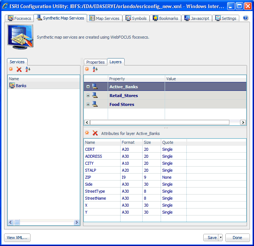Screen dimensions: 254x246
Task: Click the Format column header in attributes
Action: coord(131,142)
